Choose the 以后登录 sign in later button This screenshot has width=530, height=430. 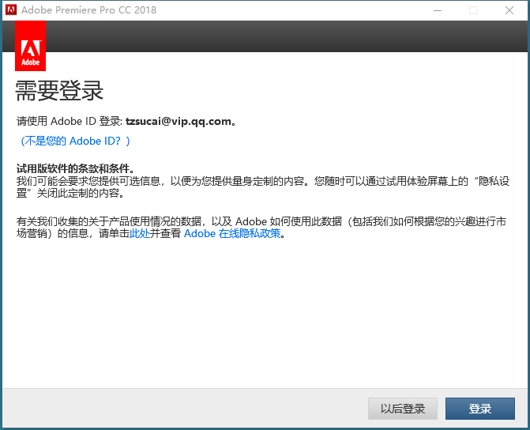(403, 409)
